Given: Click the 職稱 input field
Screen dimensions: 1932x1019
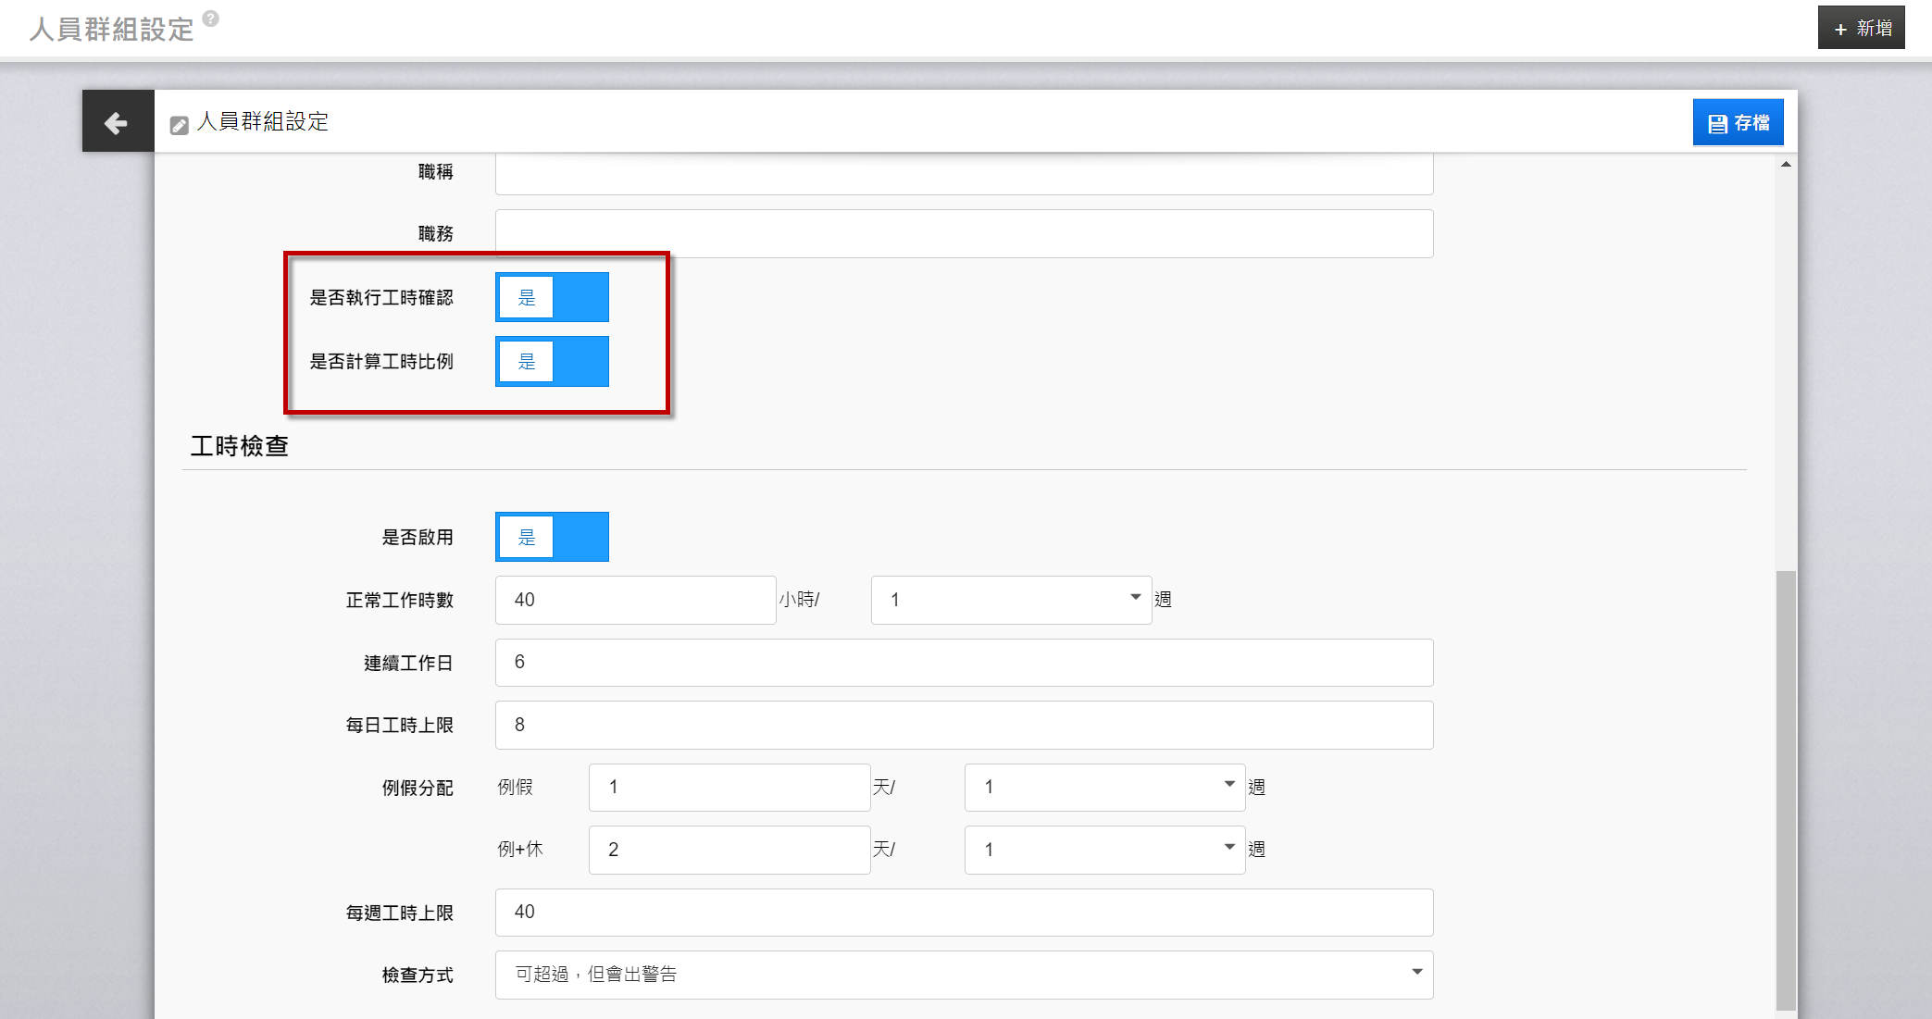Looking at the screenshot, I should point(963,173).
